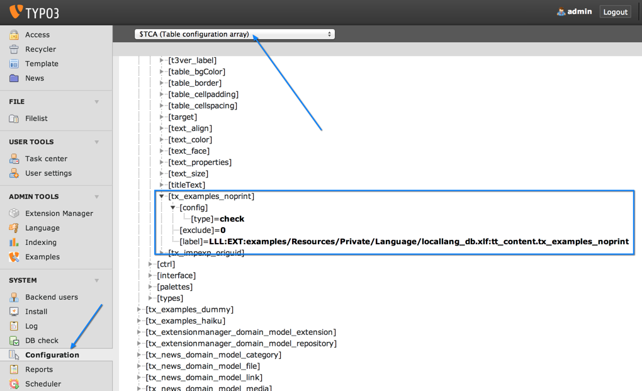Click the DB check icon

pos(14,341)
